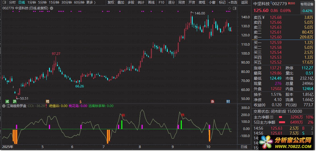Click the orange 榜 marker icon
316x151 pixels.
pyautogui.click(x=48, y=101)
